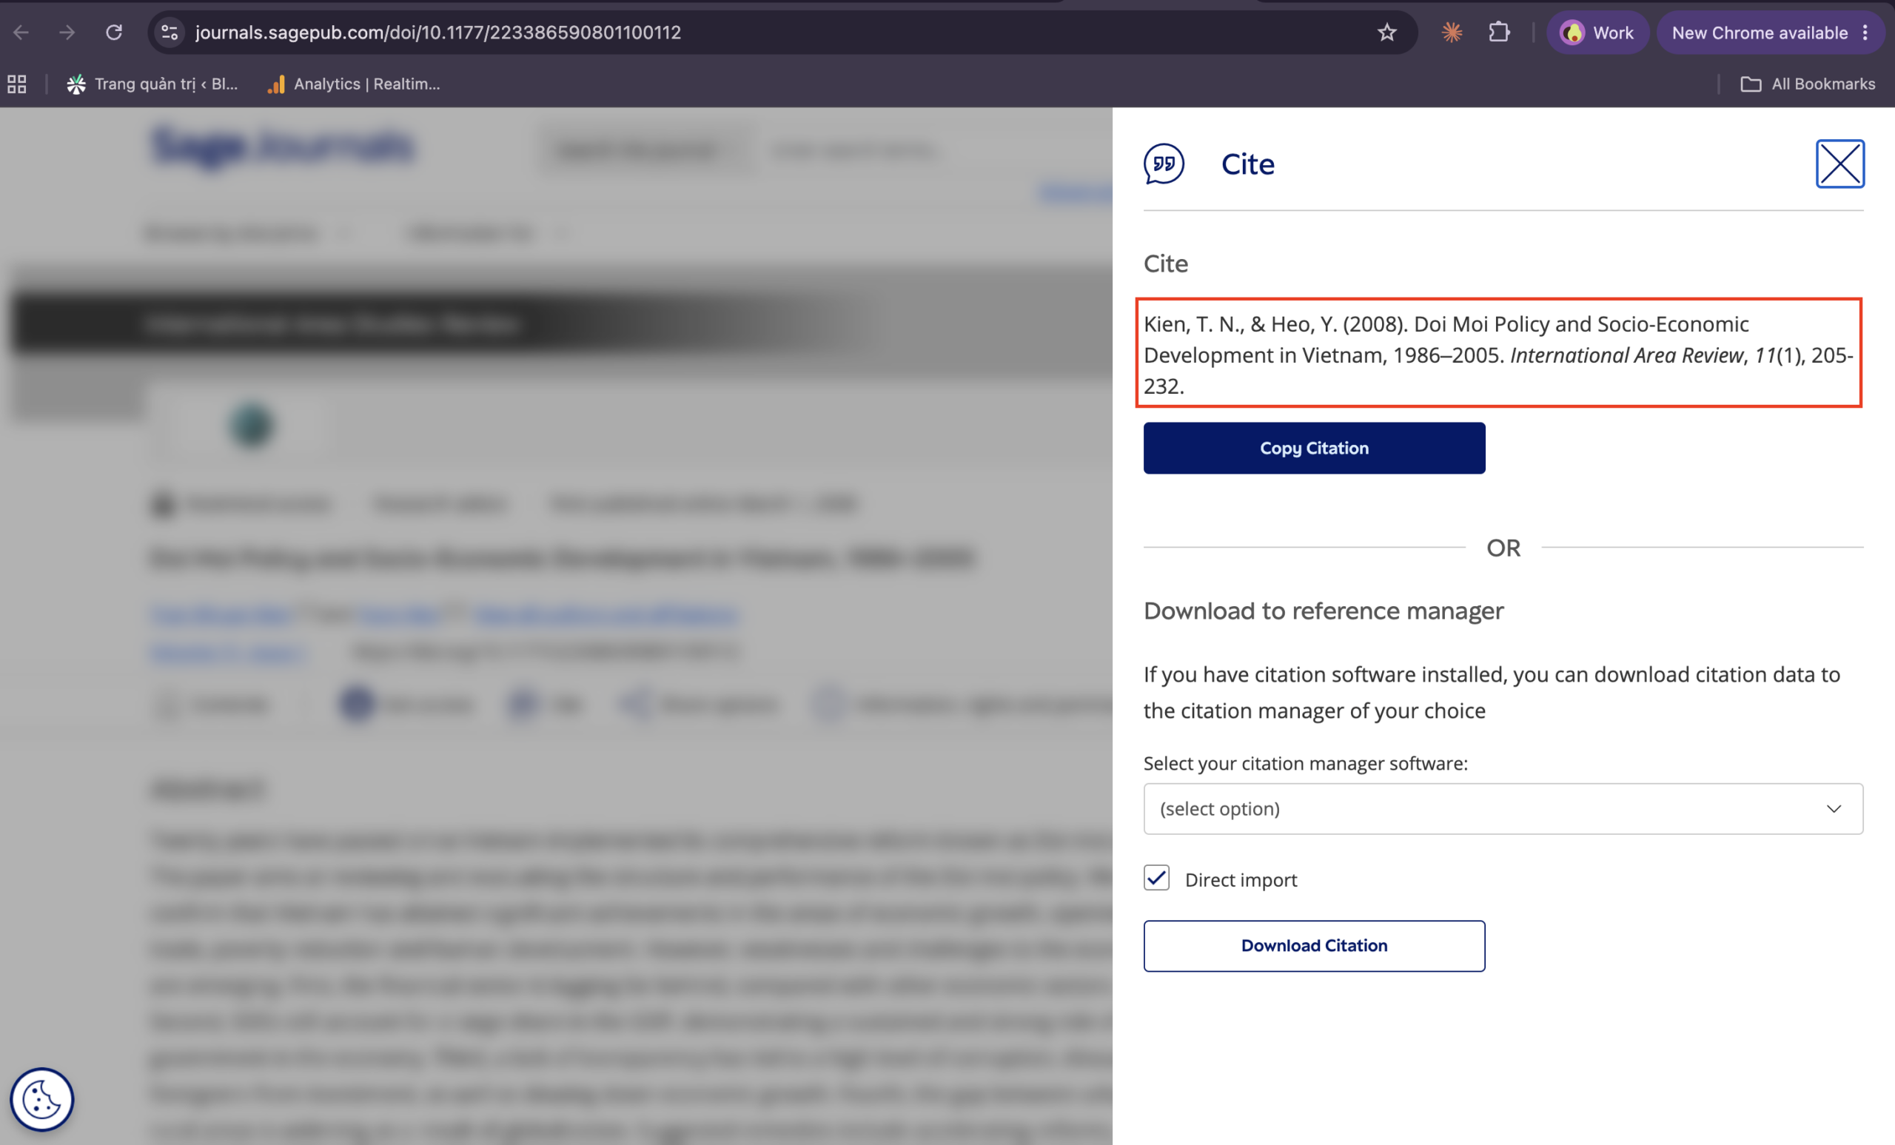Open site information icon in address bar
Image resolution: width=1895 pixels, height=1145 pixels.
point(170,33)
